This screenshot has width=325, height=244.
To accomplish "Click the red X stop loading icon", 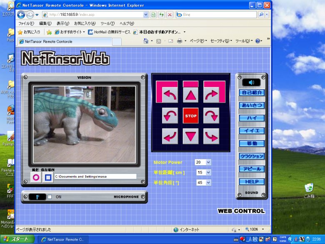I will pos(170,15).
